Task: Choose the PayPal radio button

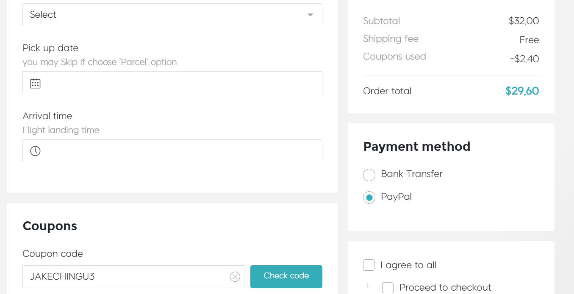Action: point(369,197)
